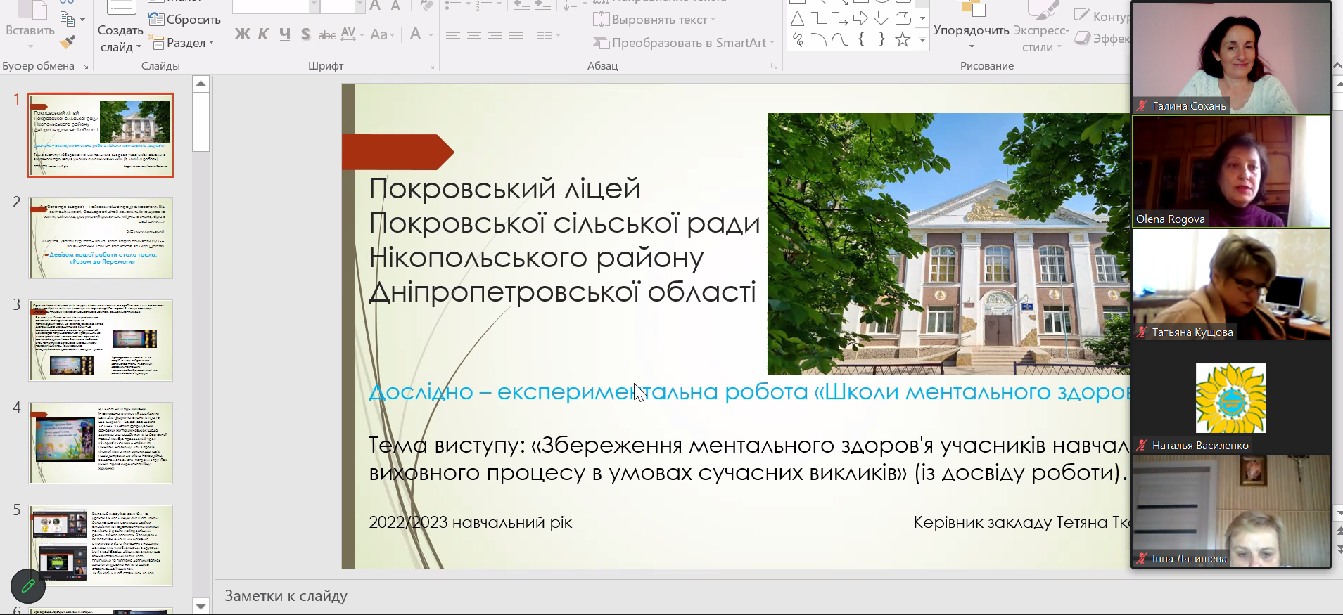Viewport: 1343px width, 615px height.
Task: Select slide 3 thumbnail
Action: click(101, 340)
